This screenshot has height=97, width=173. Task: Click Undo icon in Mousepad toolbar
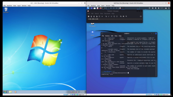pyautogui.click(x=106, y=16)
